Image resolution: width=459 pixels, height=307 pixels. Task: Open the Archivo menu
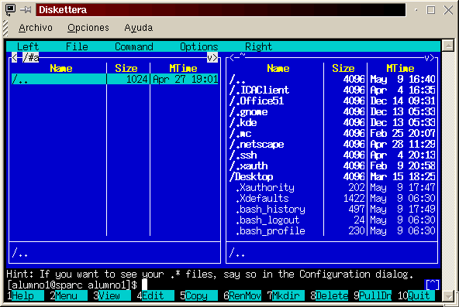click(x=36, y=28)
